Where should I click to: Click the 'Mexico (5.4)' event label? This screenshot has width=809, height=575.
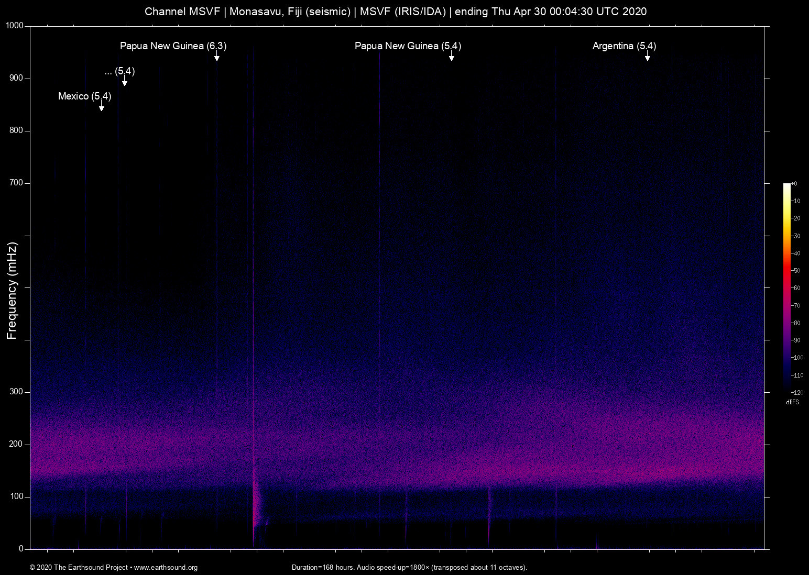(x=85, y=96)
